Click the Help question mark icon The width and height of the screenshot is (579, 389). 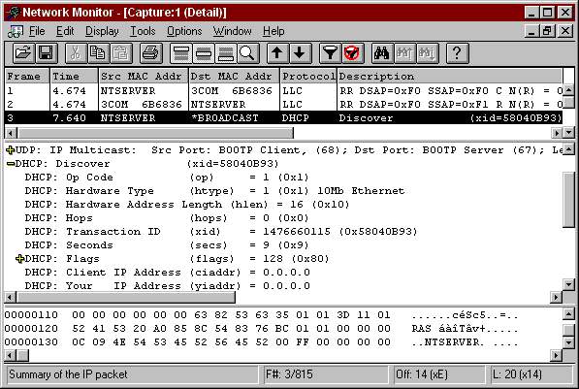tap(457, 53)
